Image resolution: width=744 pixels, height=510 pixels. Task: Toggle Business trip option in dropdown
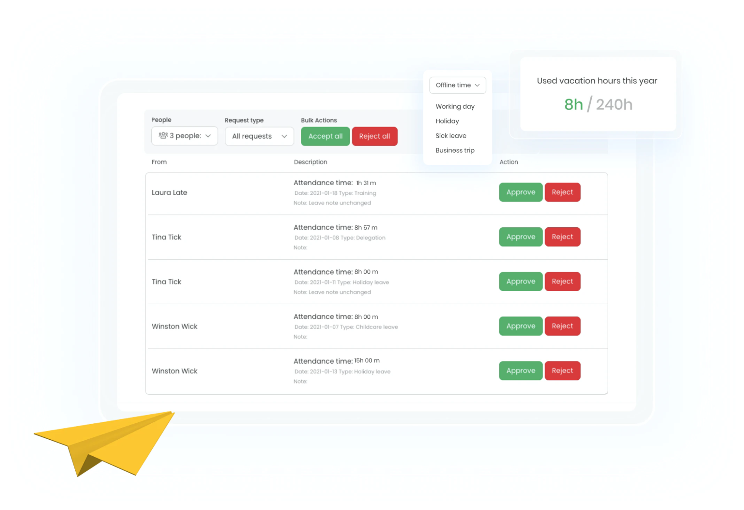(455, 150)
